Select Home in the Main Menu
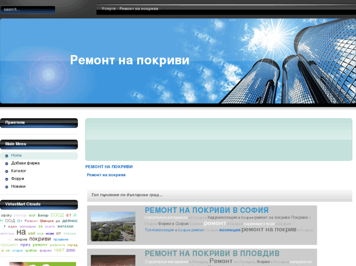The height and width of the screenshot is (266, 356). tap(16, 156)
